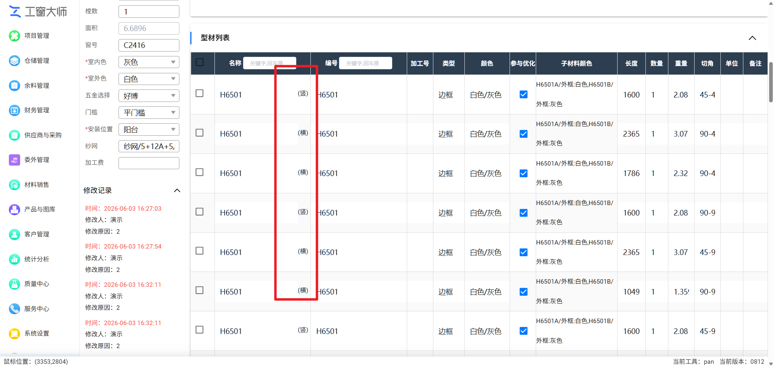Click the 委外管理 purple icon

(x=15, y=160)
